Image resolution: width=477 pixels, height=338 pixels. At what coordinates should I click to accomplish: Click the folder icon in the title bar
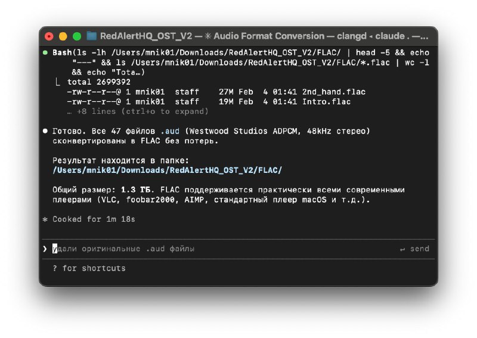(x=91, y=36)
